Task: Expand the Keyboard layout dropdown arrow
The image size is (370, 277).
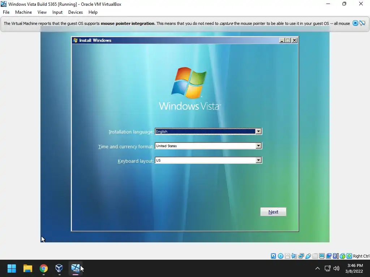Action: 259,161
